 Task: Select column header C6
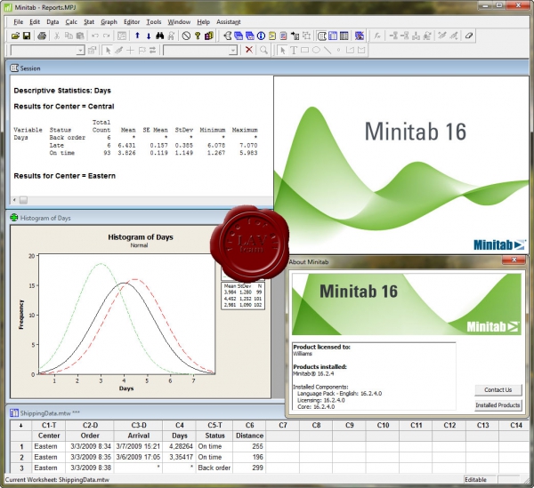point(249,425)
